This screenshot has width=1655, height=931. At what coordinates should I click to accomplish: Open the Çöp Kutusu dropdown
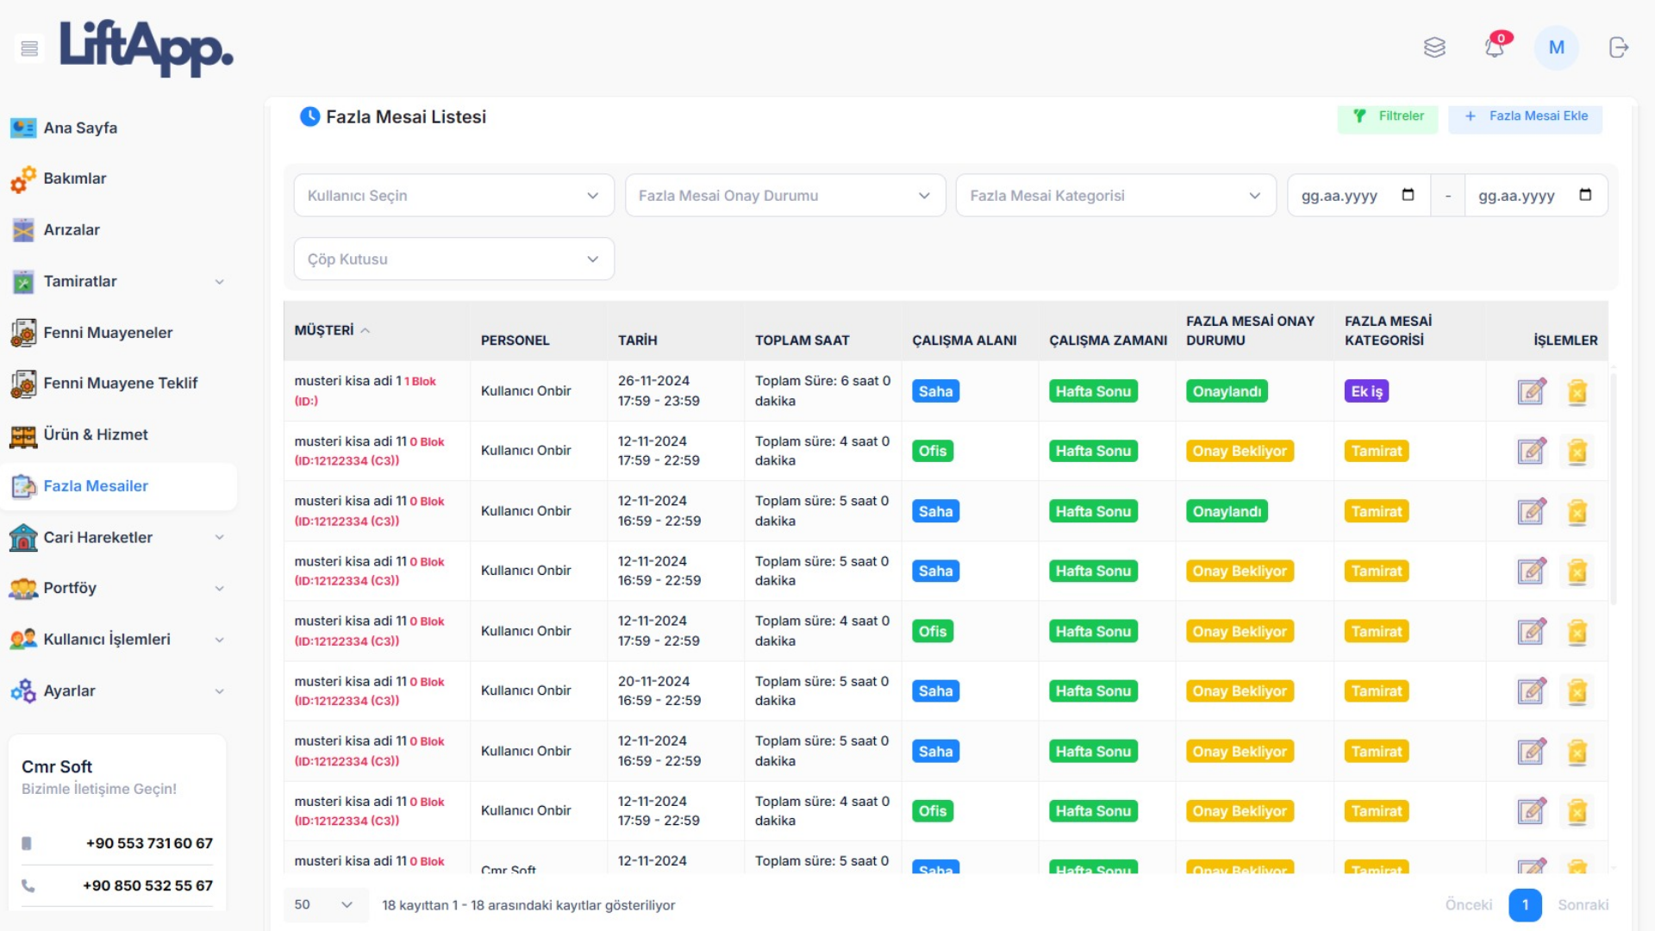(453, 259)
